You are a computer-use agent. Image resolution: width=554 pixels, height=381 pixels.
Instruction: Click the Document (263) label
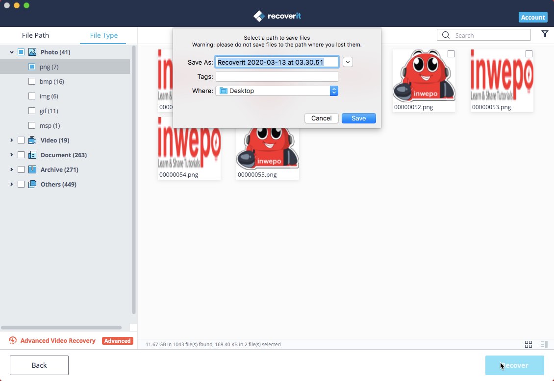pos(64,155)
